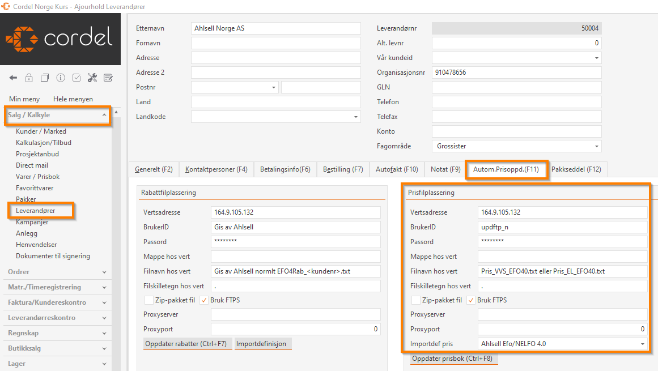Click the back arrow icon
This screenshot has width=658, height=371.
pos(13,78)
